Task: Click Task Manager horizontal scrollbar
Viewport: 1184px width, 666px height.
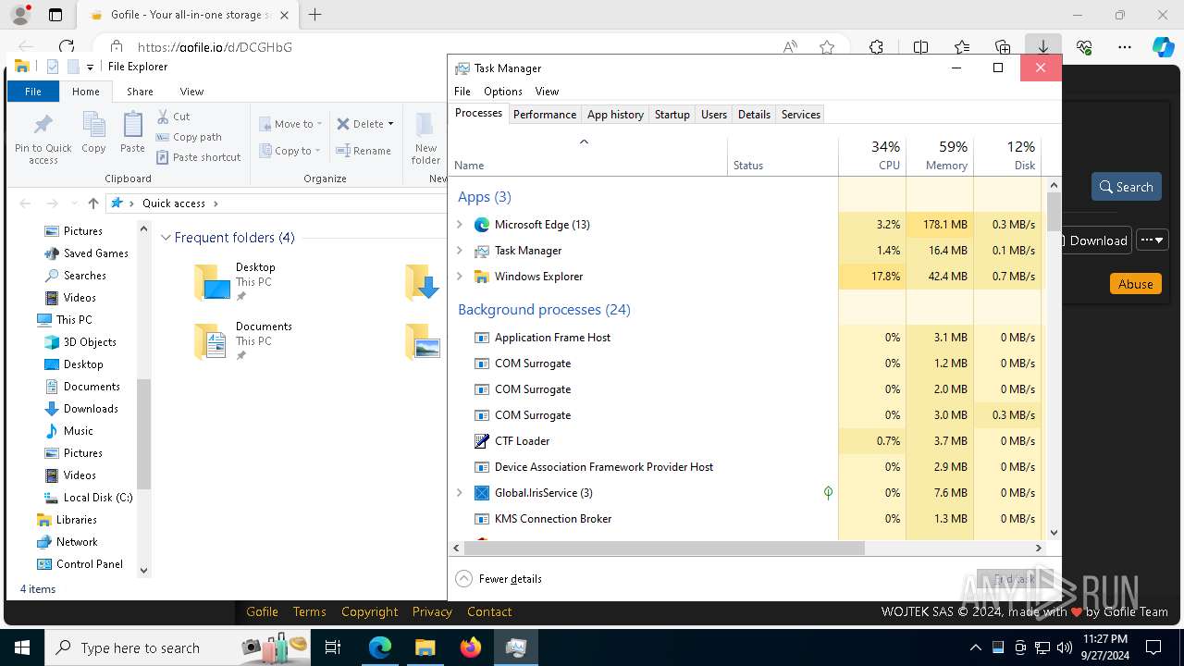Action: (664, 548)
